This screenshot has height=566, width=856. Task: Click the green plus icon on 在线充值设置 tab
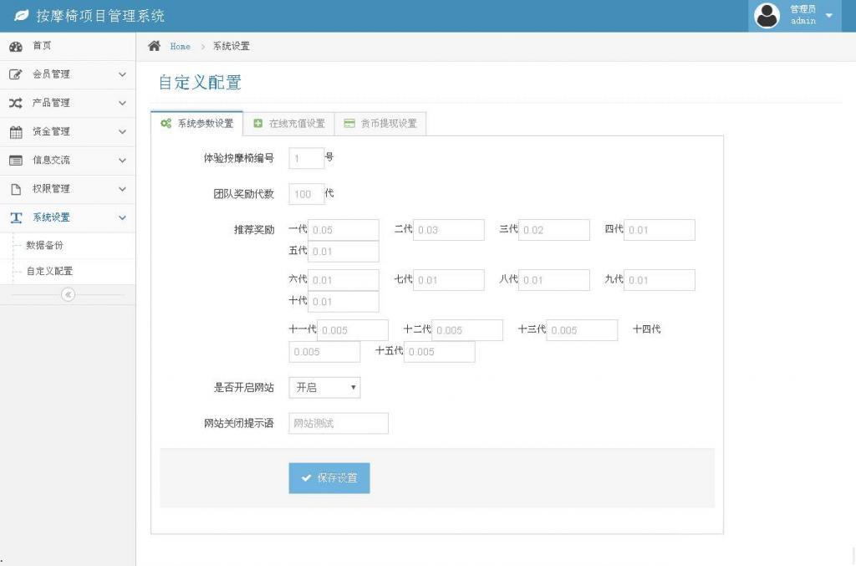[x=257, y=124]
